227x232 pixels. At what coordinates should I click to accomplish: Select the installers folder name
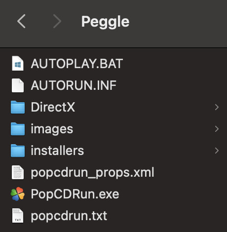pyautogui.click(x=57, y=151)
